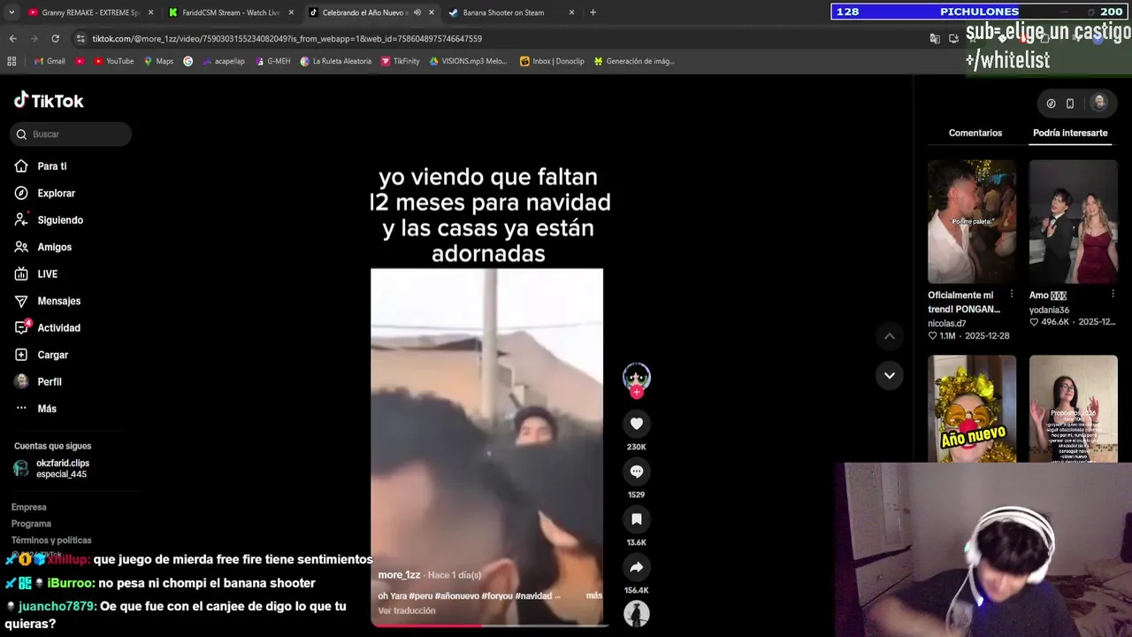Share the video with arrow icon

(x=636, y=567)
